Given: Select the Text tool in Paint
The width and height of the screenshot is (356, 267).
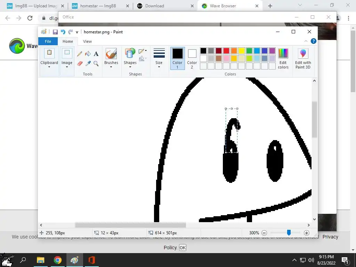Looking at the screenshot, I should (x=96, y=54).
